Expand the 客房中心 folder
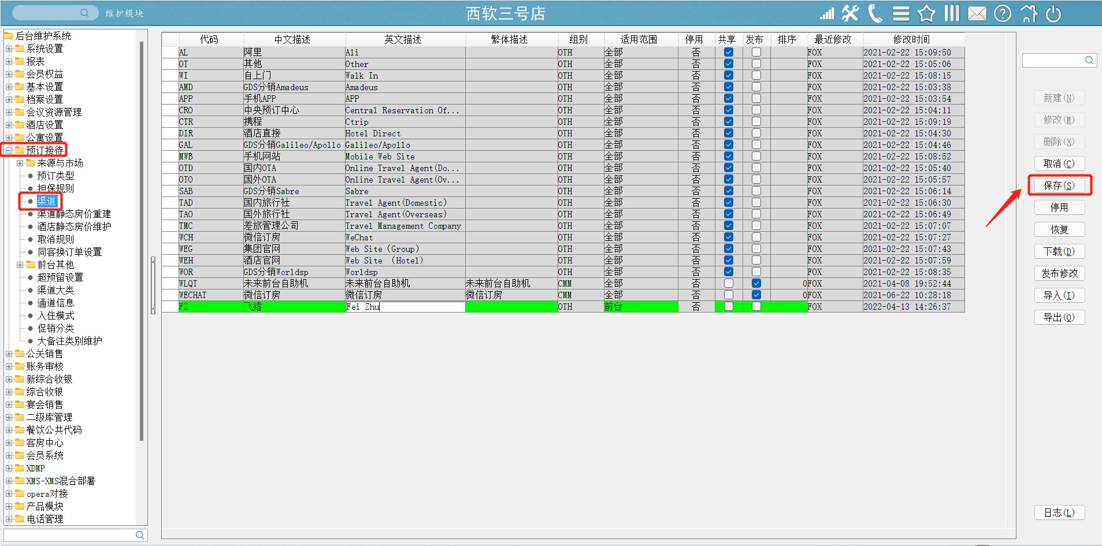This screenshot has width=1102, height=546. [9, 443]
